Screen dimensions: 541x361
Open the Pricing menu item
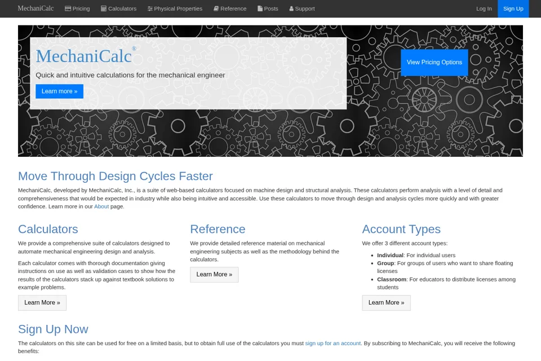click(77, 8)
